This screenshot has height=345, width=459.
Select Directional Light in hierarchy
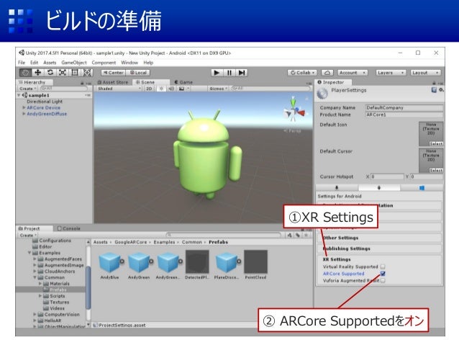click(x=45, y=102)
